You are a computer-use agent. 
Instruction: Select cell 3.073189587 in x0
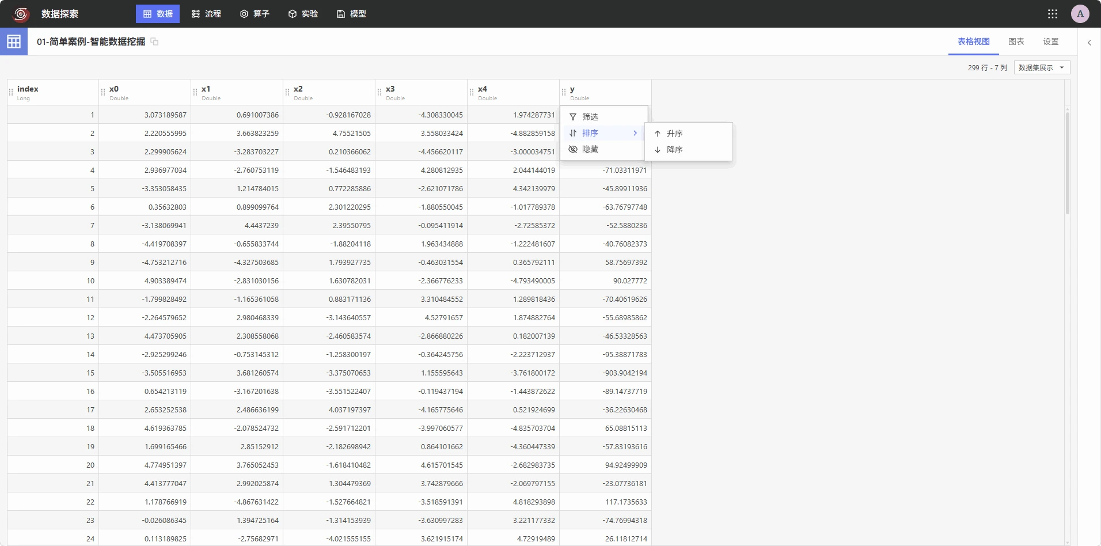point(145,115)
